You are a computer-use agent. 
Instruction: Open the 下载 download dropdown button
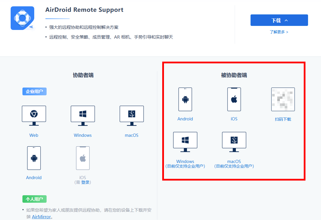click(279, 20)
